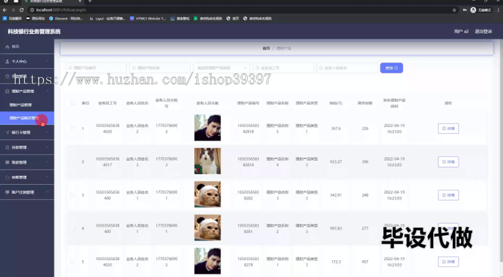Click the 银行卡管理 paper-plane icon
This screenshot has width=503, height=277.
7,133
